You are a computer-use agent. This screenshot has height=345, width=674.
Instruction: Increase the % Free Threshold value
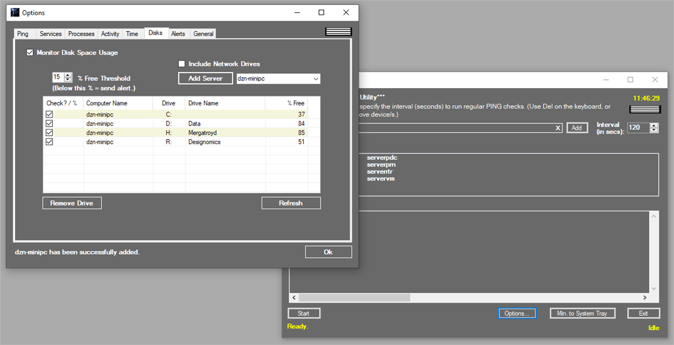(68, 75)
